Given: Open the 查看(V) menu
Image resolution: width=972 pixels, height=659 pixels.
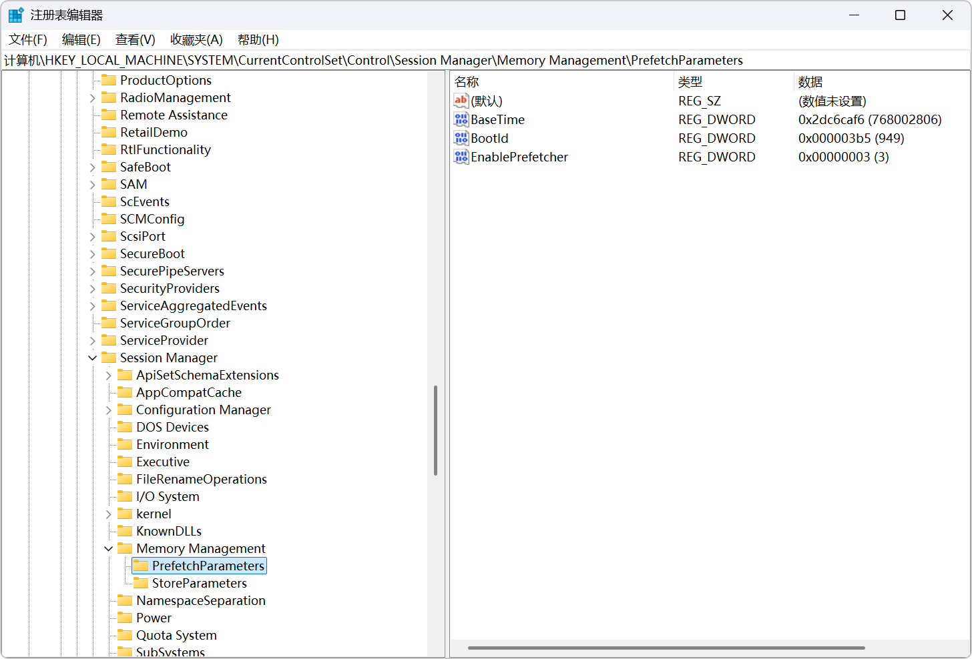Looking at the screenshot, I should click(x=134, y=39).
